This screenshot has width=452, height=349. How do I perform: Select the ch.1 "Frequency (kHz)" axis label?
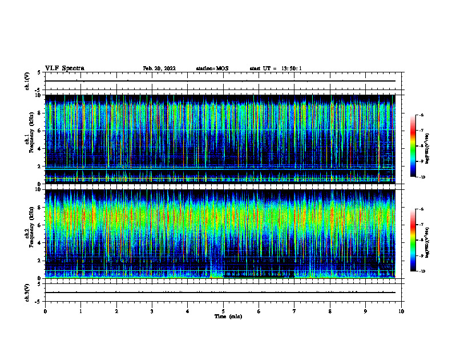(x=31, y=132)
